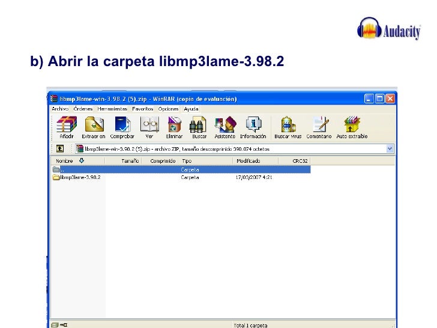437x328 pixels.
Task: Minimize the WinRAR window
Action: coord(369,99)
